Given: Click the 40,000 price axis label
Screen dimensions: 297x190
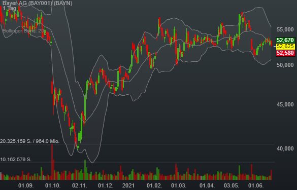Looking at the screenshot, I should pos(285,148).
